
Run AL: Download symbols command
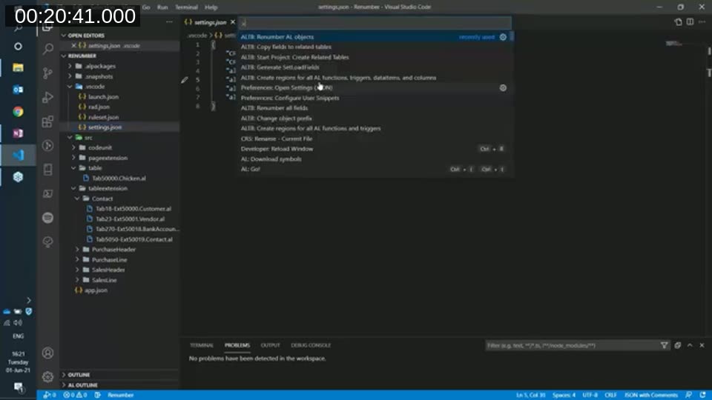(x=373, y=159)
